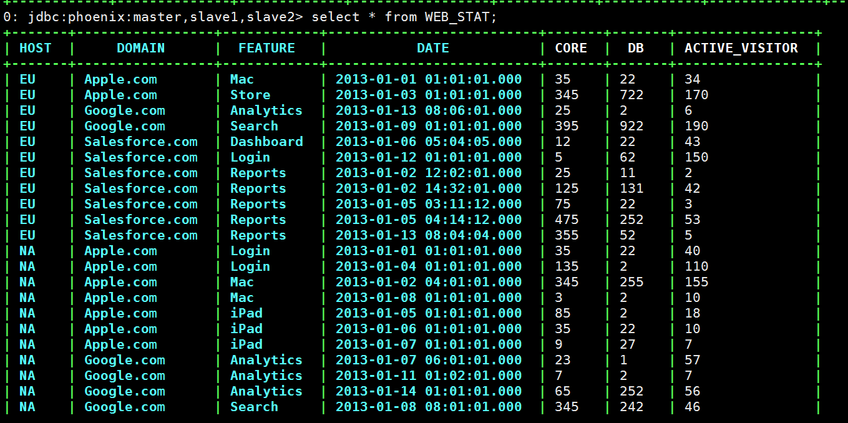Select DB value 62
The image size is (848, 423).
(628, 157)
